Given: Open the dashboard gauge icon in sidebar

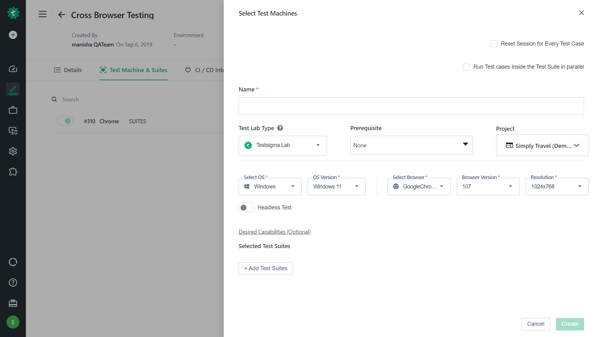Looking at the screenshot, I should [x=13, y=69].
